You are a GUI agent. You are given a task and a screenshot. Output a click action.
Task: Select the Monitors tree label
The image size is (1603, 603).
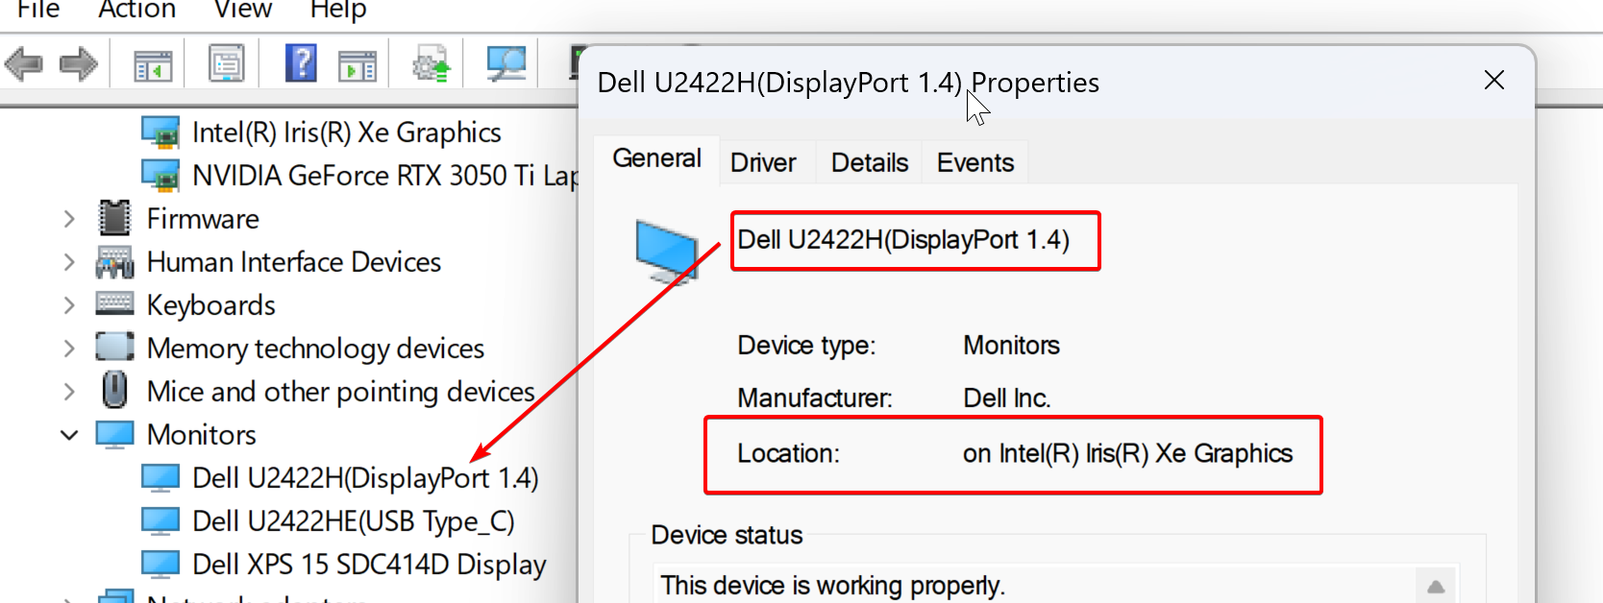click(x=202, y=435)
